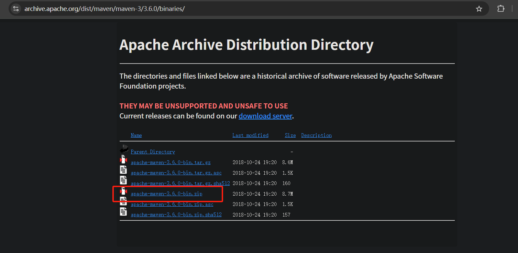Screen dimensions: 518x253
Task: Click the 160 size value
Action: tap(286, 183)
